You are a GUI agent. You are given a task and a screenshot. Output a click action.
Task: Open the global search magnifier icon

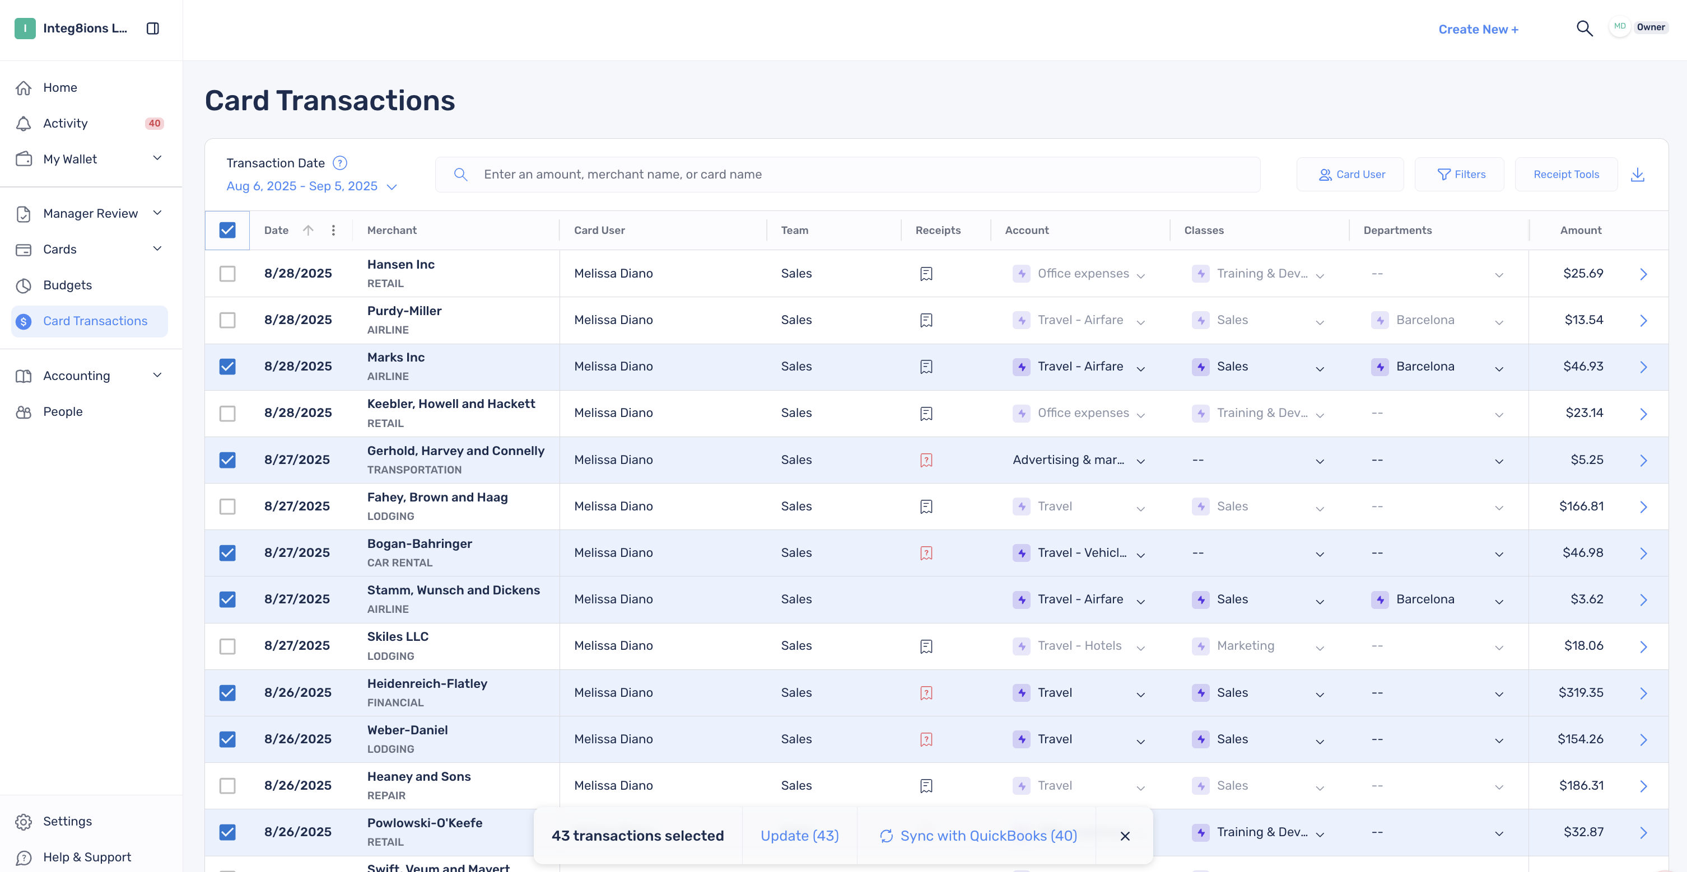click(x=1584, y=28)
